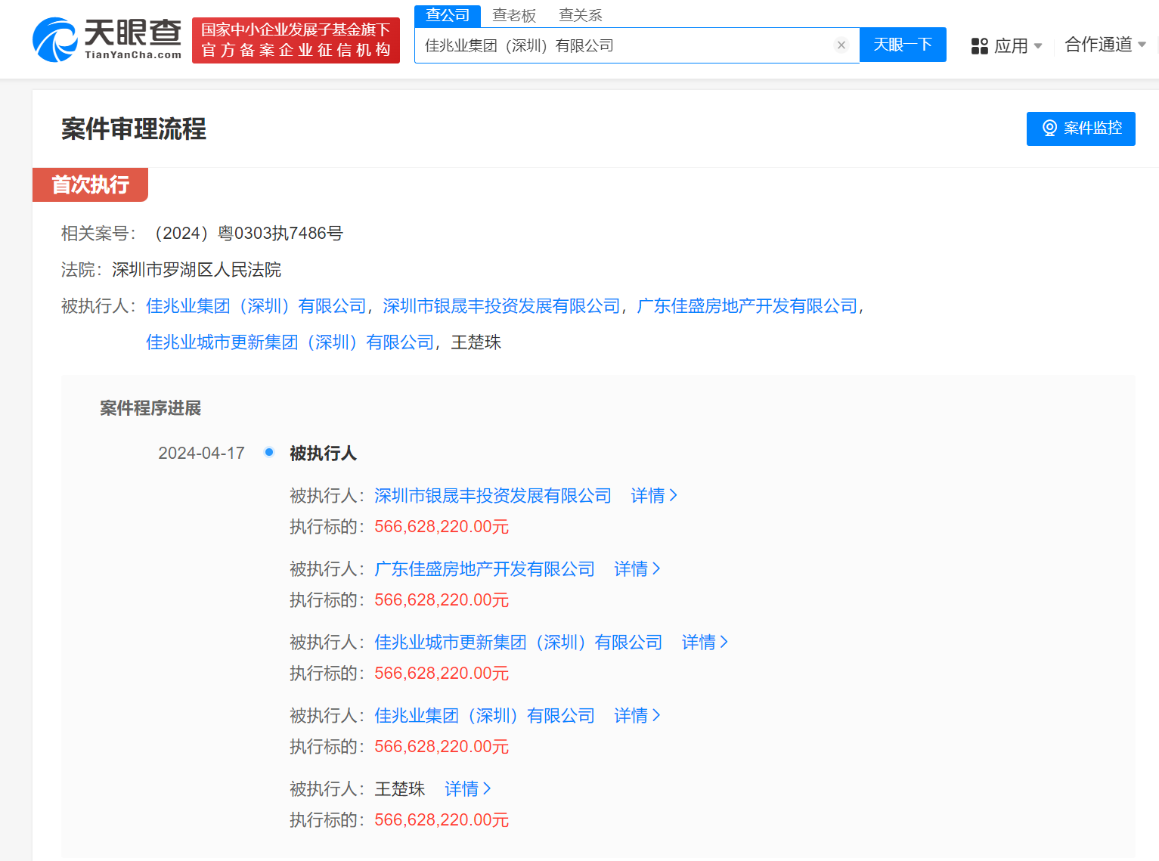Clear search text using the × icon
Screen dimensions: 1159x861
point(841,45)
